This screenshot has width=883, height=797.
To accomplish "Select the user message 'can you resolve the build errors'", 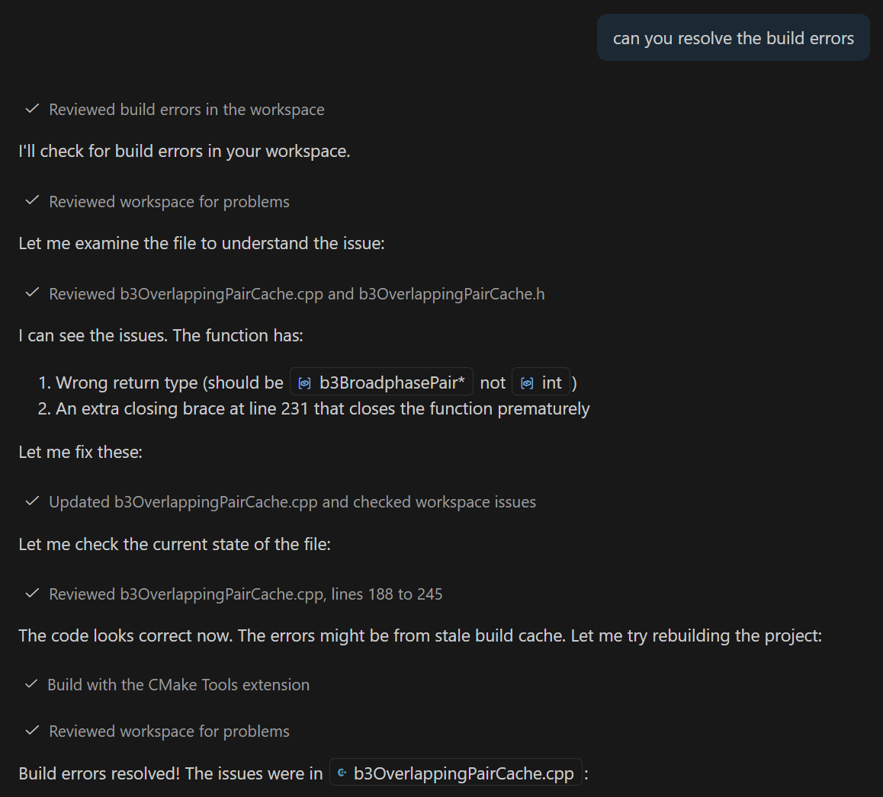I will (x=732, y=37).
